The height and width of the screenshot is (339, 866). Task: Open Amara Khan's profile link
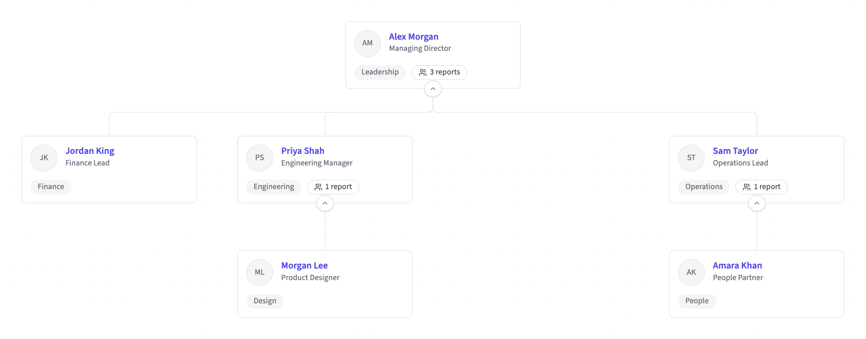[737, 265]
